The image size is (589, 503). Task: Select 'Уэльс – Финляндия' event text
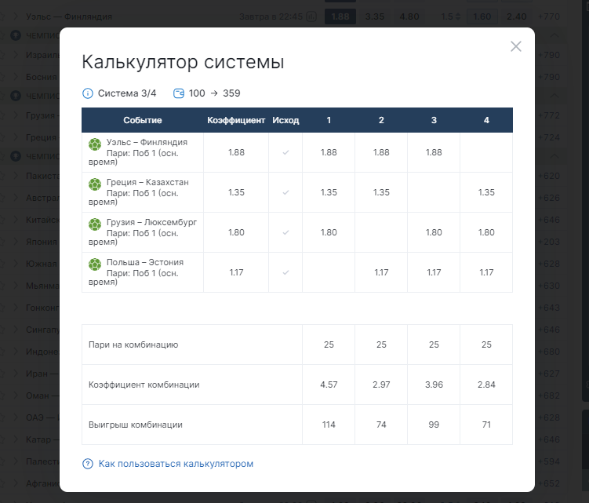(x=147, y=142)
